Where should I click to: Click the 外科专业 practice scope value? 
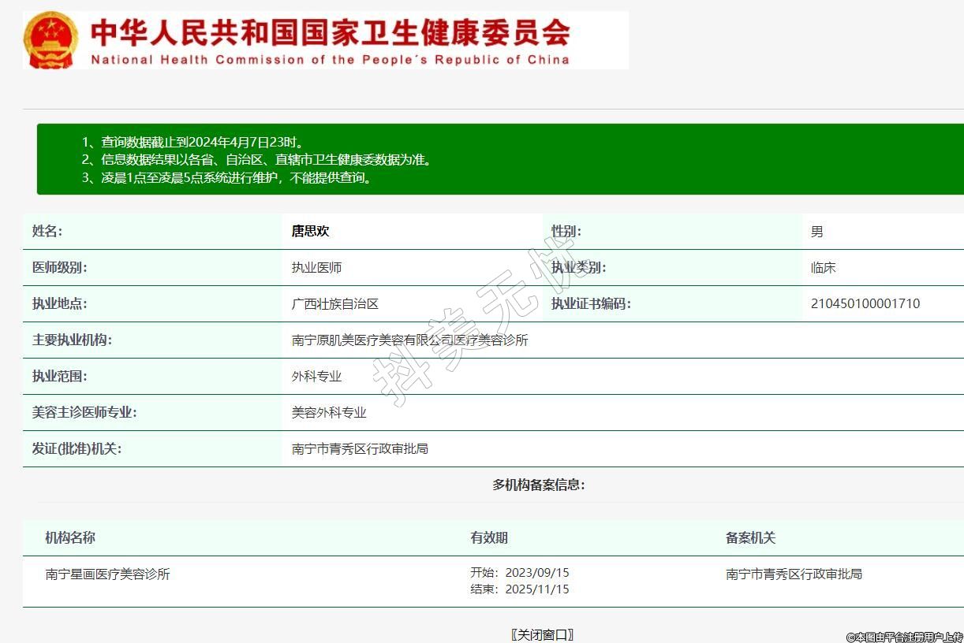pyautogui.click(x=316, y=377)
